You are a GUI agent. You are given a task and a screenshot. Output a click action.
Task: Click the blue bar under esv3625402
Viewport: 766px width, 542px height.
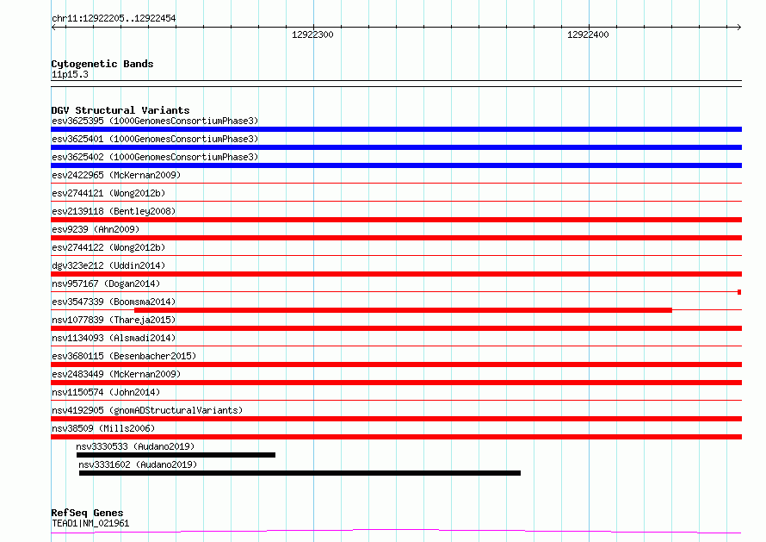pos(396,165)
